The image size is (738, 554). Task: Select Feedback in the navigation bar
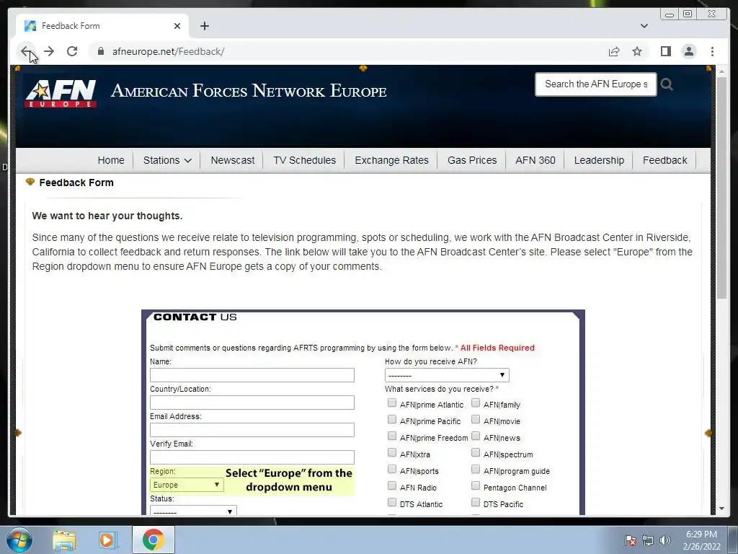click(664, 160)
